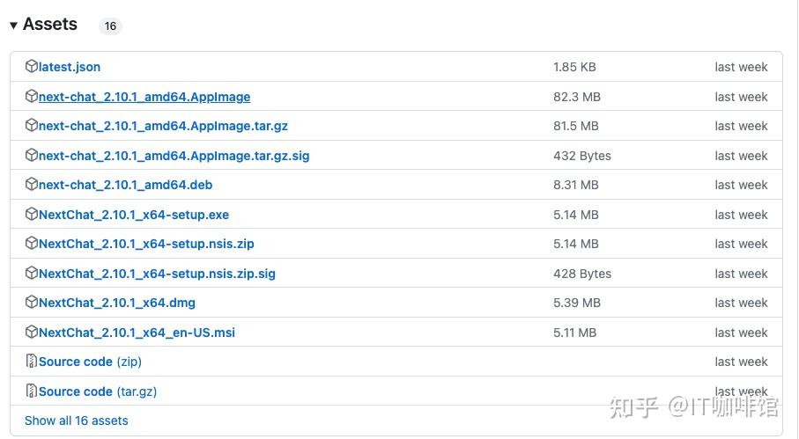Download NextChat_2.10.1_x64_en-US.msi installer
799x439 pixels.
[137, 333]
